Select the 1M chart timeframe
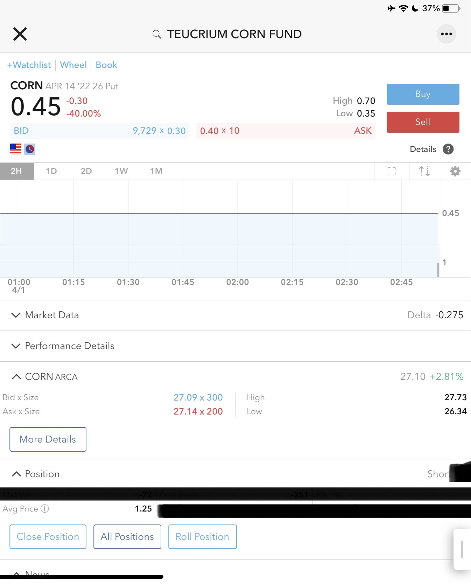Image resolution: width=471 pixels, height=584 pixels. pyautogui.click(x=156, y=171)
